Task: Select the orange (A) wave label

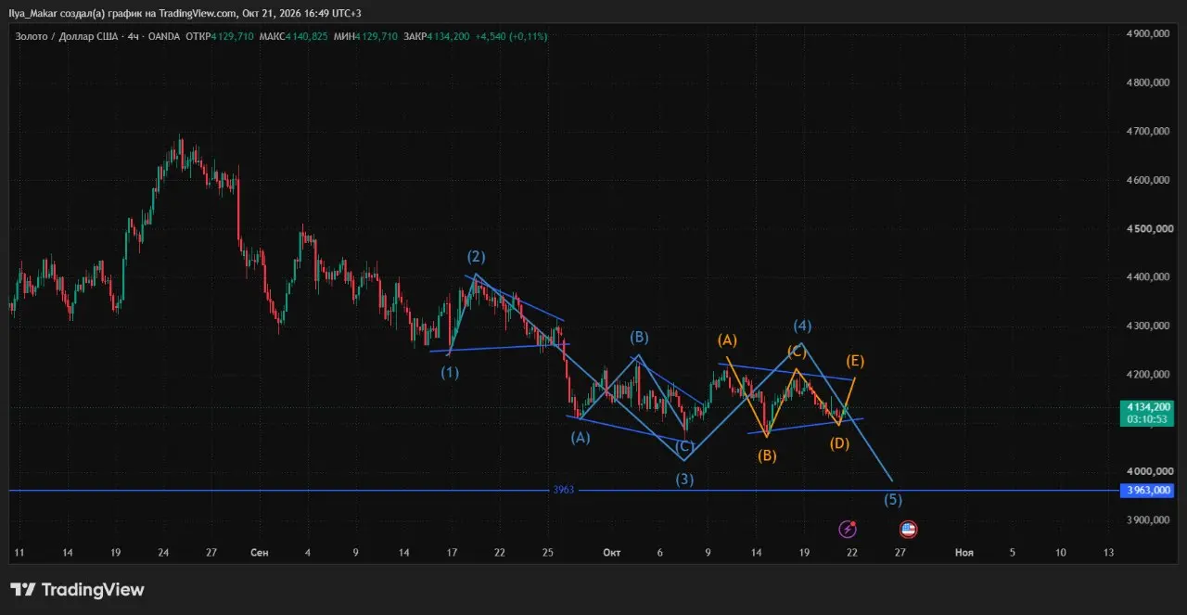Action: point(727,340)
